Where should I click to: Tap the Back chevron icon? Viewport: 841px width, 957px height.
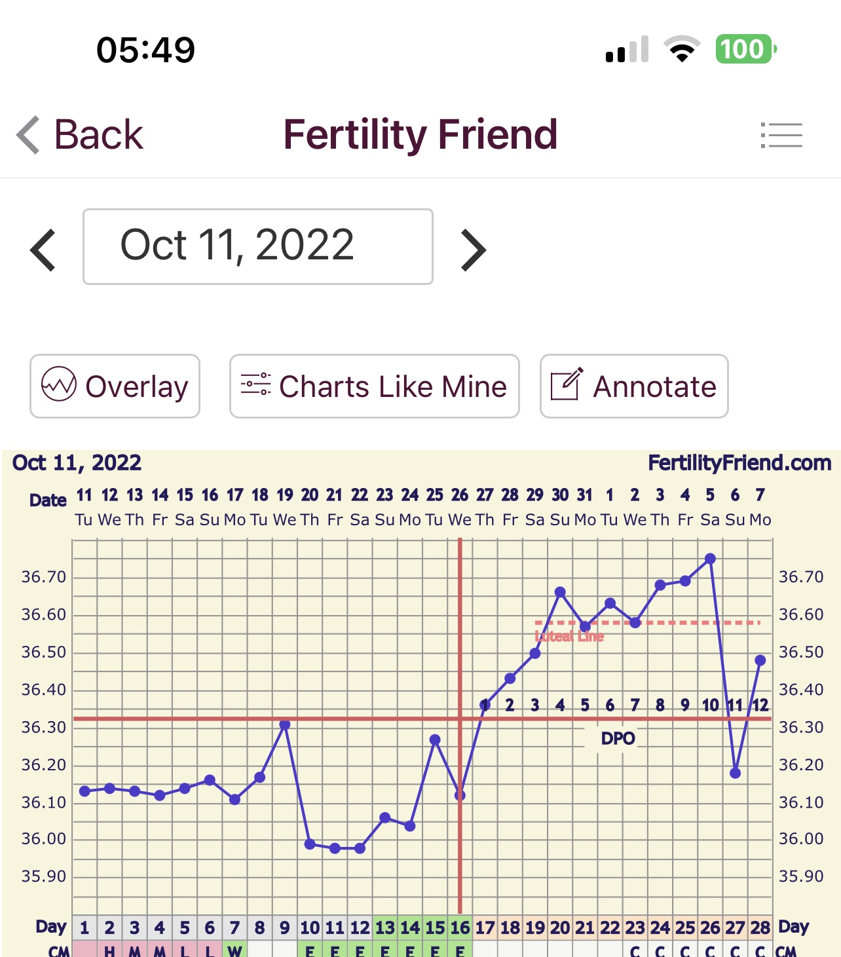28,135
